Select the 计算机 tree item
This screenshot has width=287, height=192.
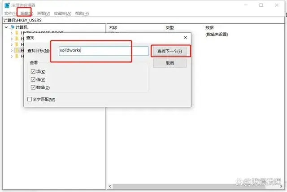[x=22, y=27]
